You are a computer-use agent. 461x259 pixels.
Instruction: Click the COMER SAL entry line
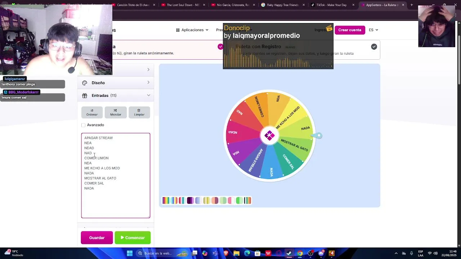(x=94, y=183)
